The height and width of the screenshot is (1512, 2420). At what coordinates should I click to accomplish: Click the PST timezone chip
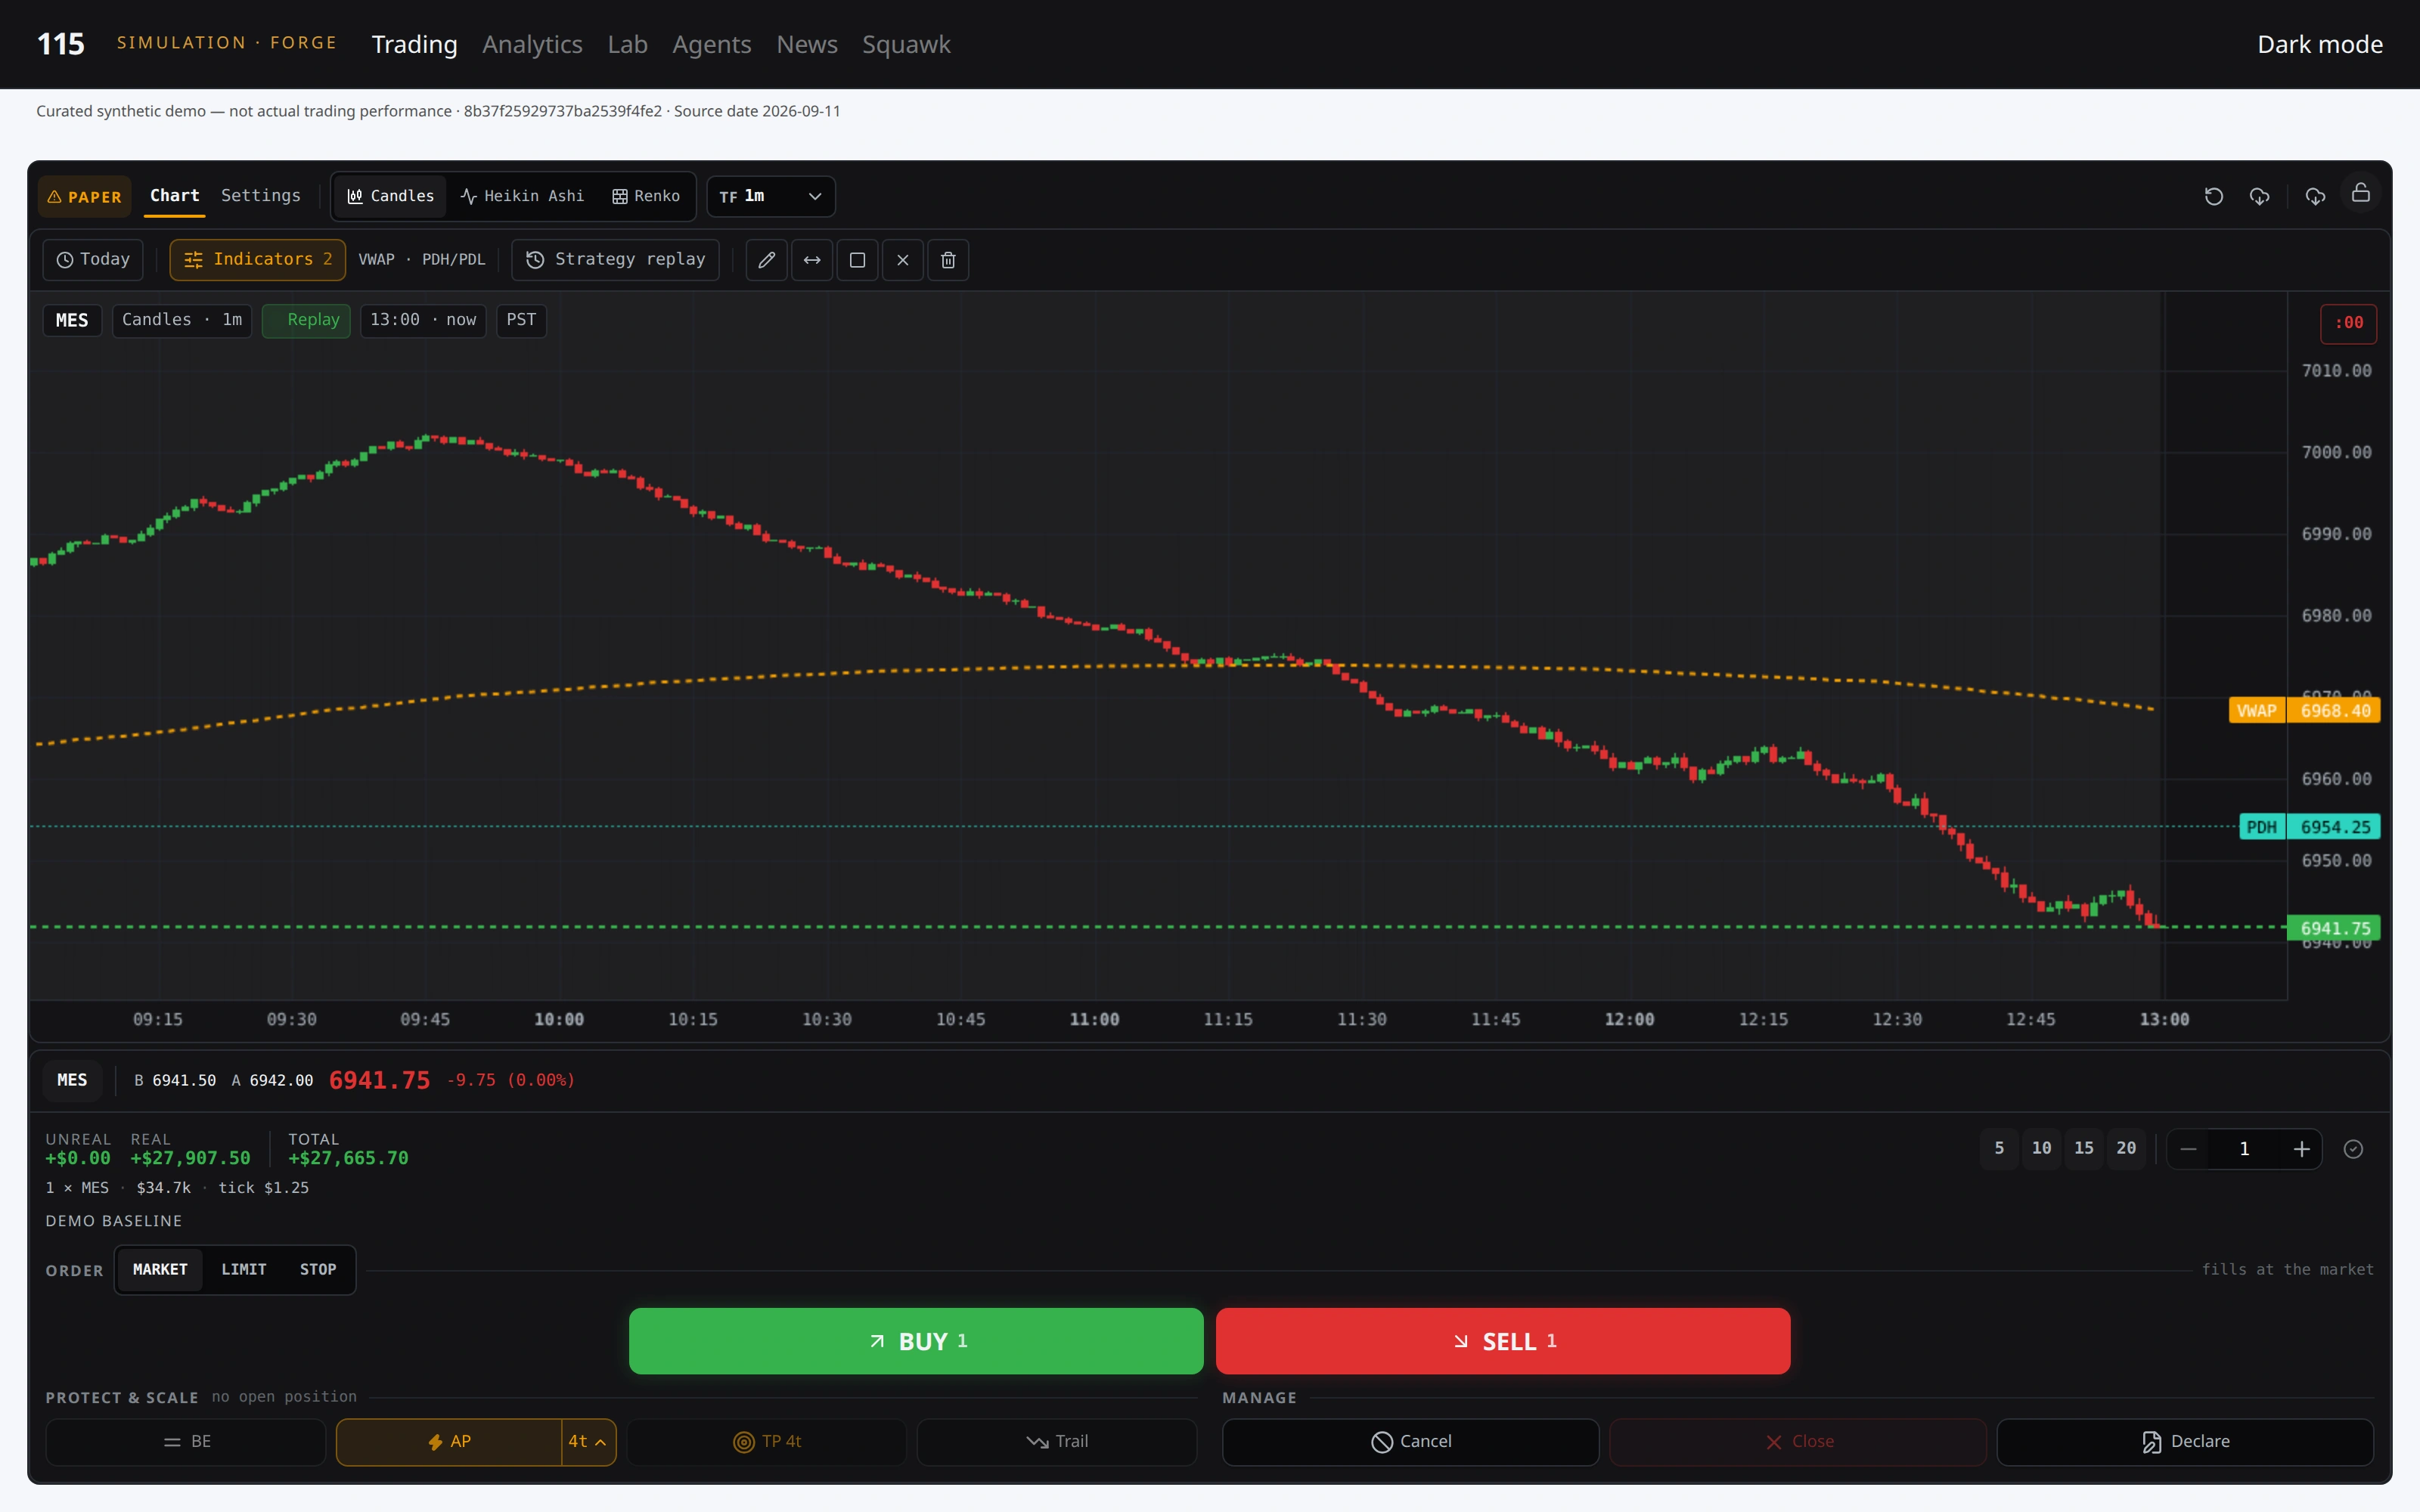click(521, 321)
